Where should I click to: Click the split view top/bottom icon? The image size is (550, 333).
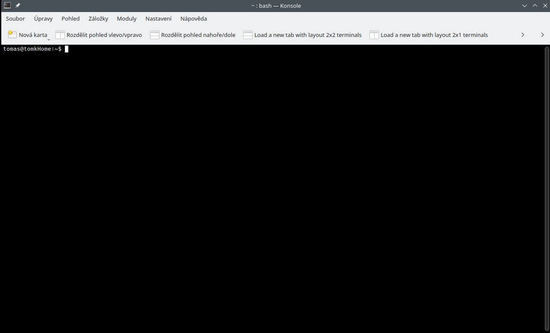155,35
